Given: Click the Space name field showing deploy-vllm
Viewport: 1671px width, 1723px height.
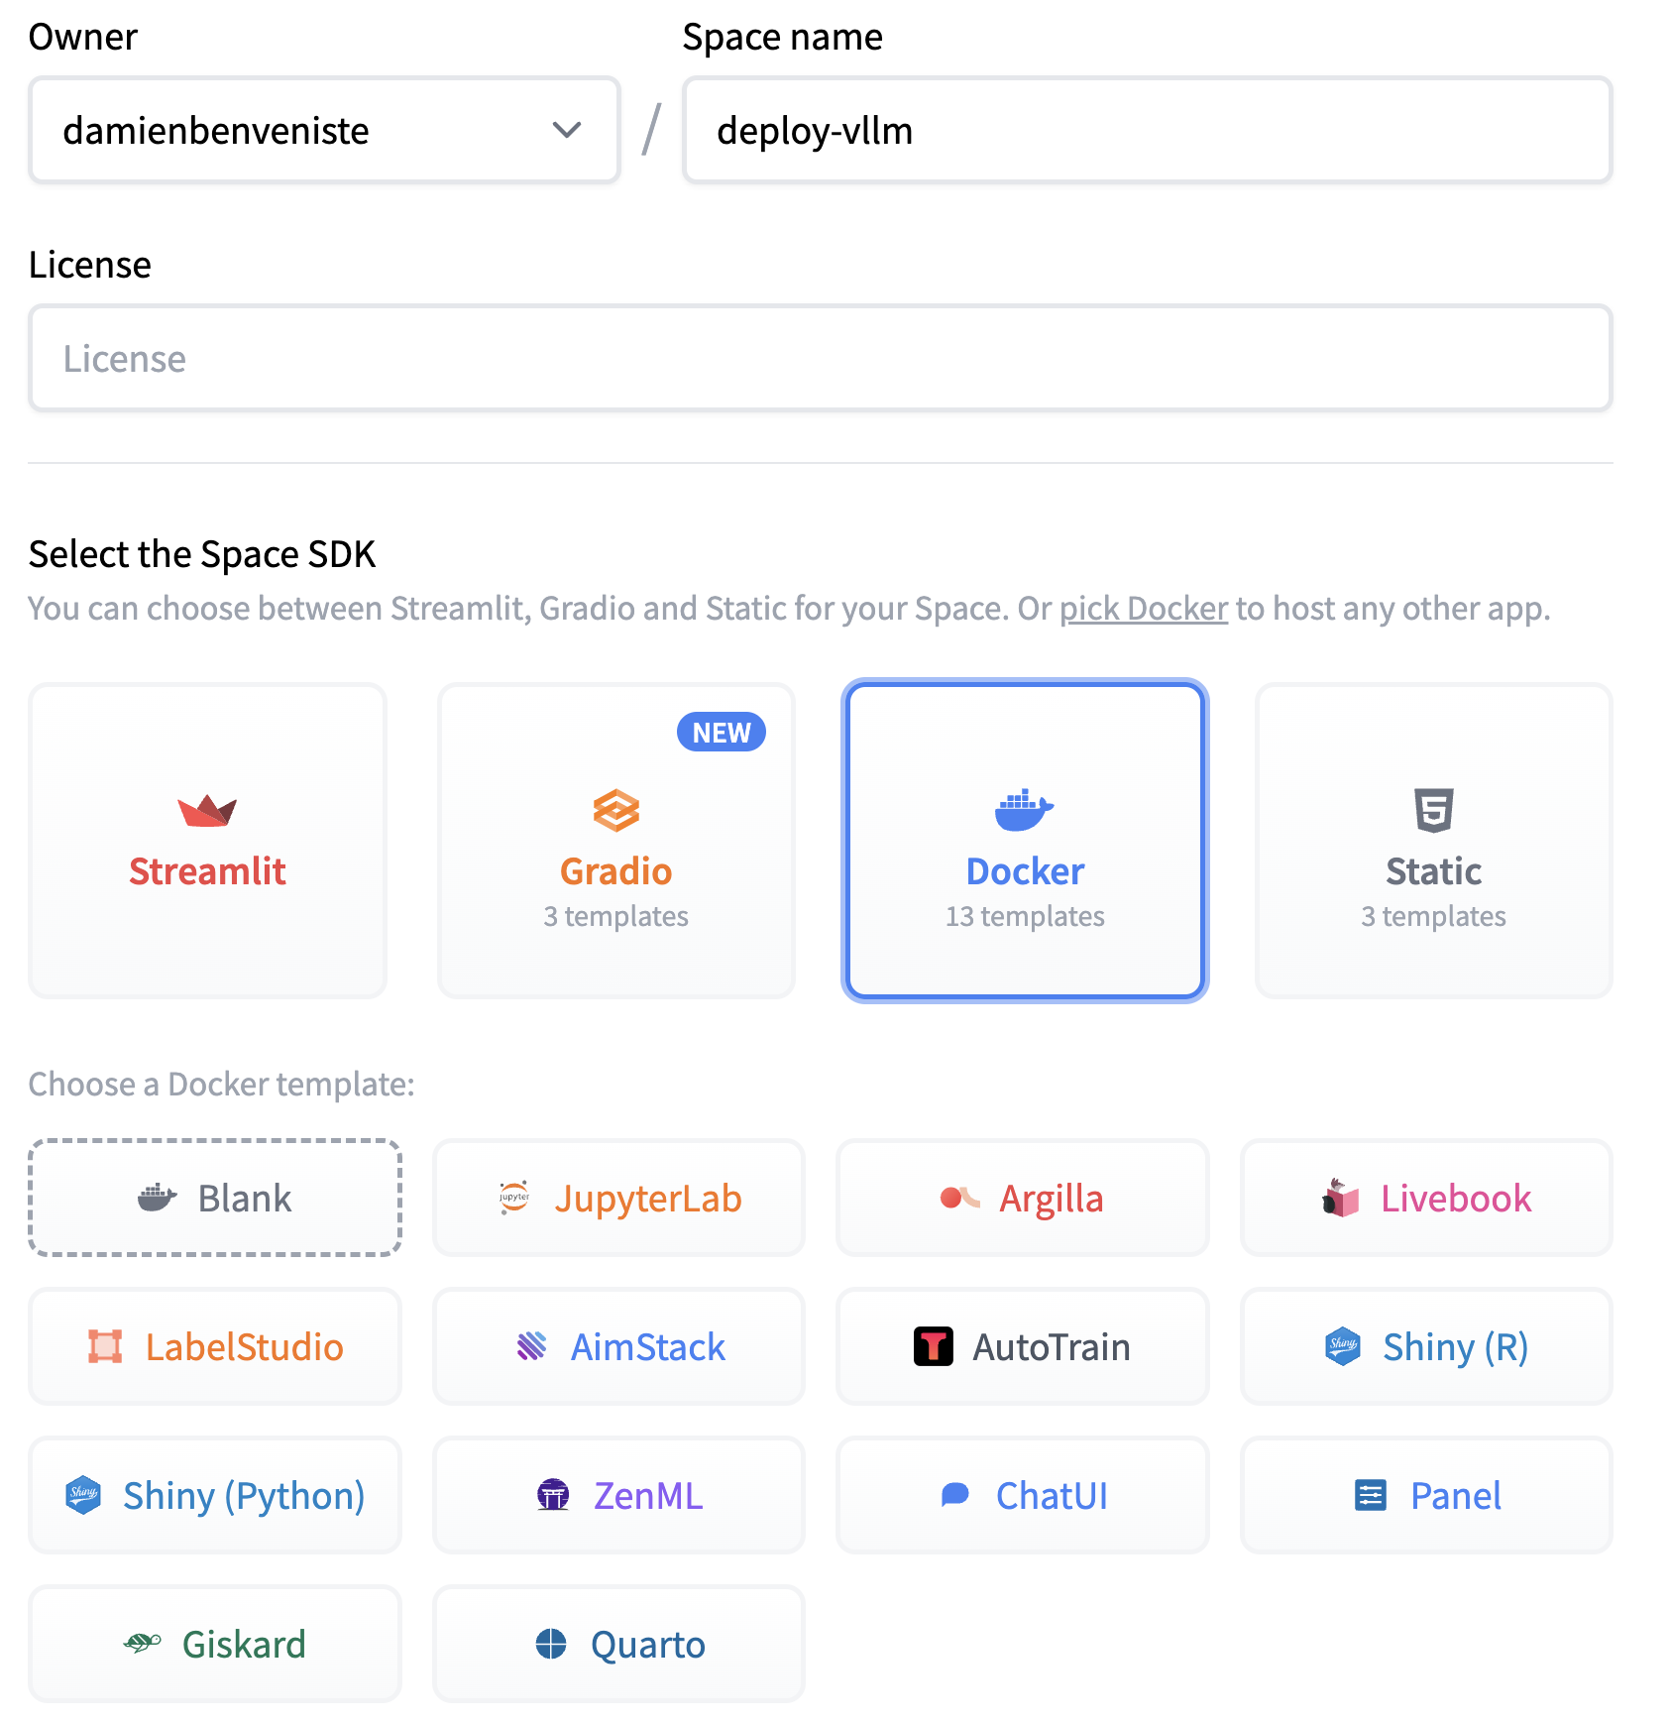Looking at the screenshot, I should coord(1146,130).
